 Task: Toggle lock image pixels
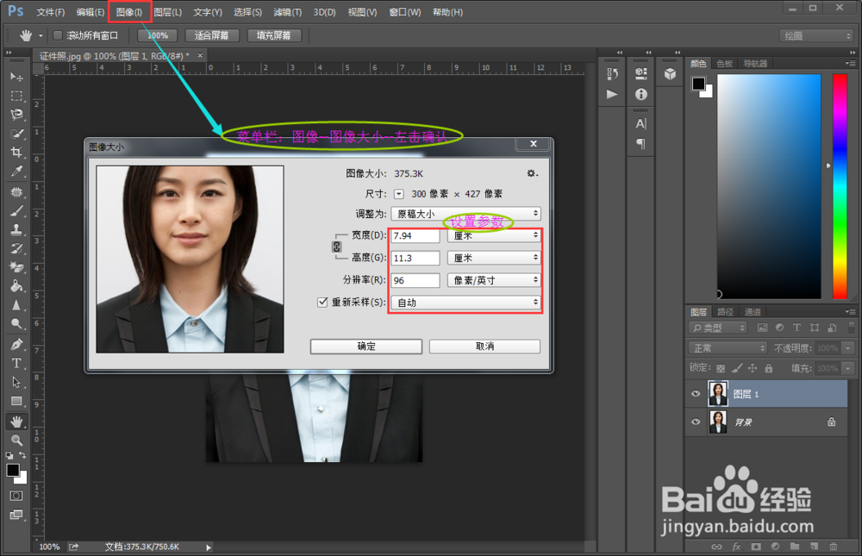(x=737, y=368)
